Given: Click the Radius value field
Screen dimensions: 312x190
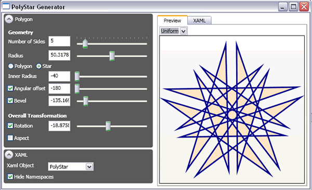Looking at the screenshot, I should (x=59, y=55).
